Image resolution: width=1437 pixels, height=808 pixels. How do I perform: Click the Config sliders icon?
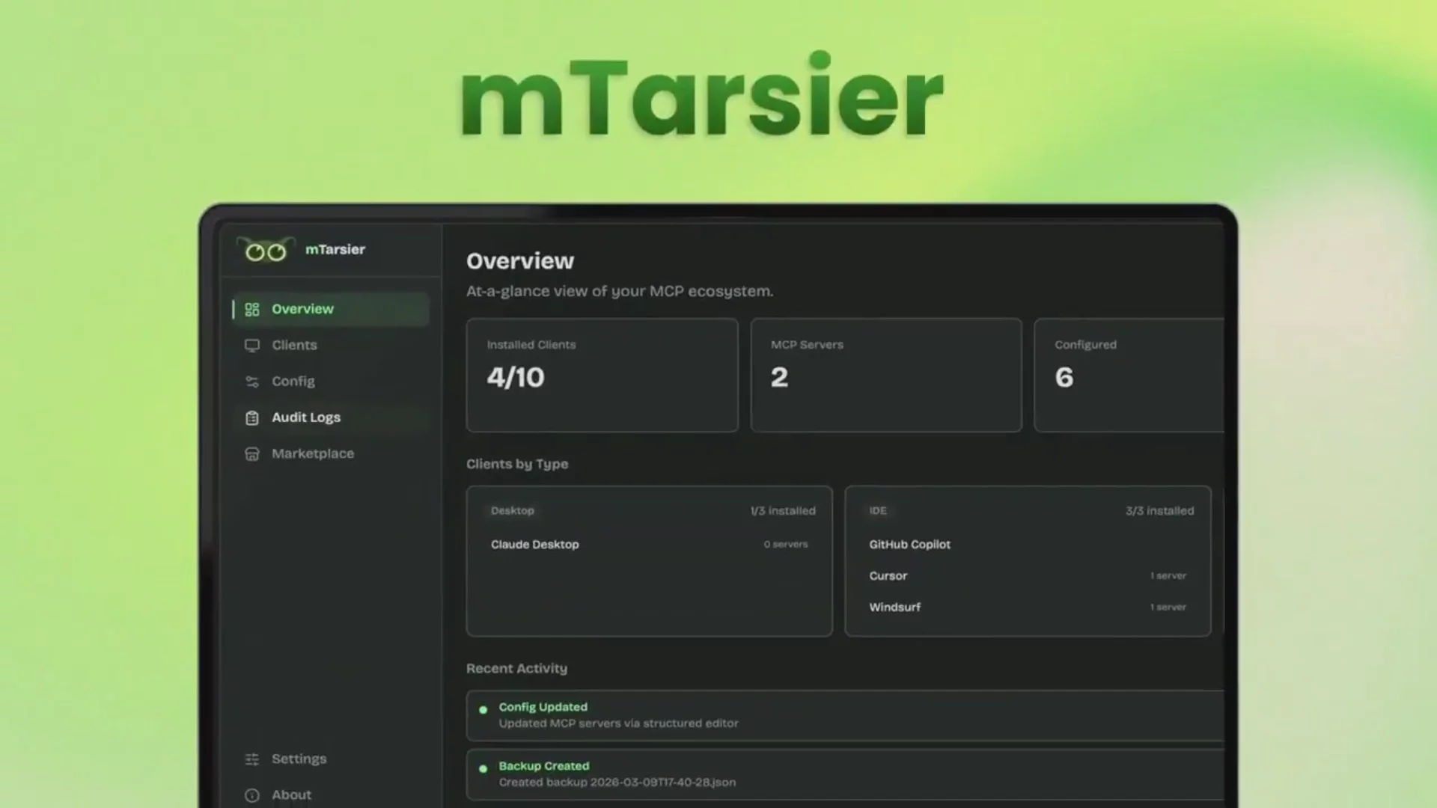coord(252,382)
